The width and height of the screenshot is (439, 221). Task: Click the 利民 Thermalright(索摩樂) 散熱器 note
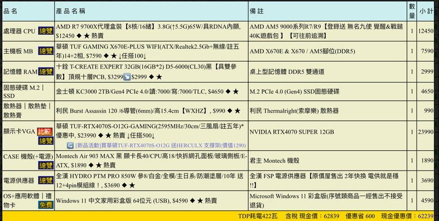[x=294, y=111]
